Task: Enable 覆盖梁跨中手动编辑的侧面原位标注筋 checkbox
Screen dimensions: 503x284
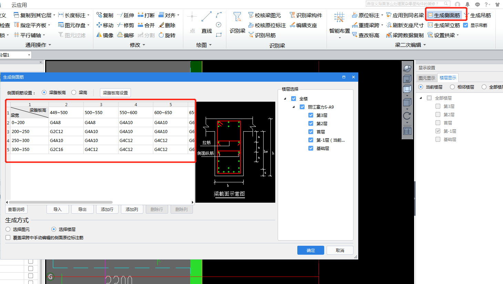Action: coord(8,237)
